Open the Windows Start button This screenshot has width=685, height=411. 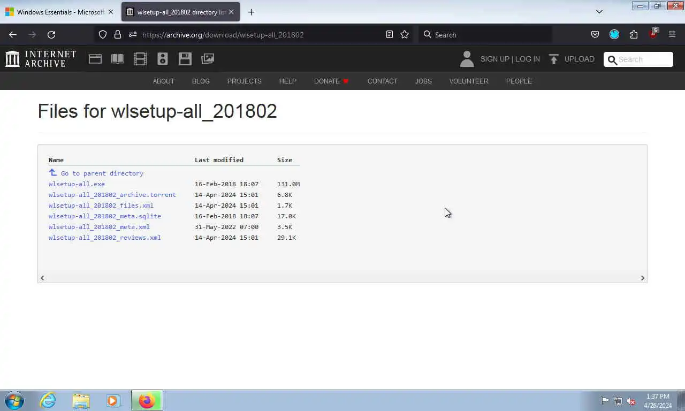point(14,400)
